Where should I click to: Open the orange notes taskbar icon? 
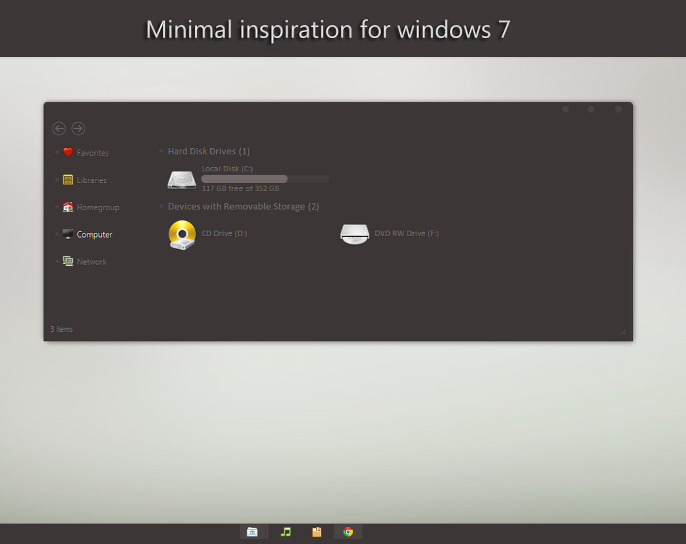coord(317,532)
